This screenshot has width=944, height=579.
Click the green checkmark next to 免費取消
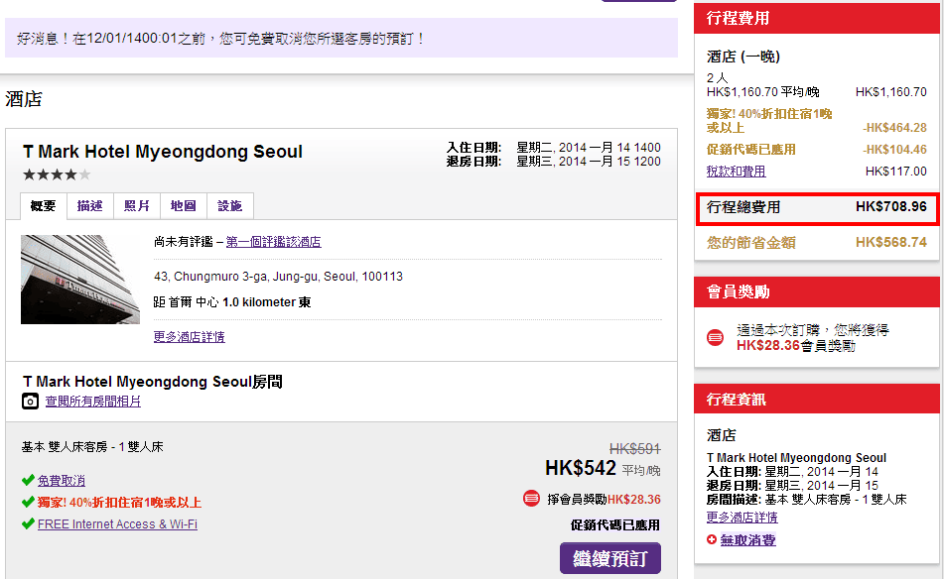point(28,481)
